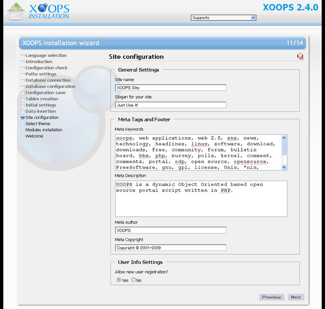Click the Language selection step bullet icon
This screenshot has height=309, width=325.
23,56
